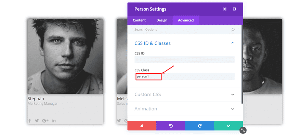This screenshot has height=135, width=301.
Task: Collapse the CSS ID & Classes section
Action: point(233,43)
